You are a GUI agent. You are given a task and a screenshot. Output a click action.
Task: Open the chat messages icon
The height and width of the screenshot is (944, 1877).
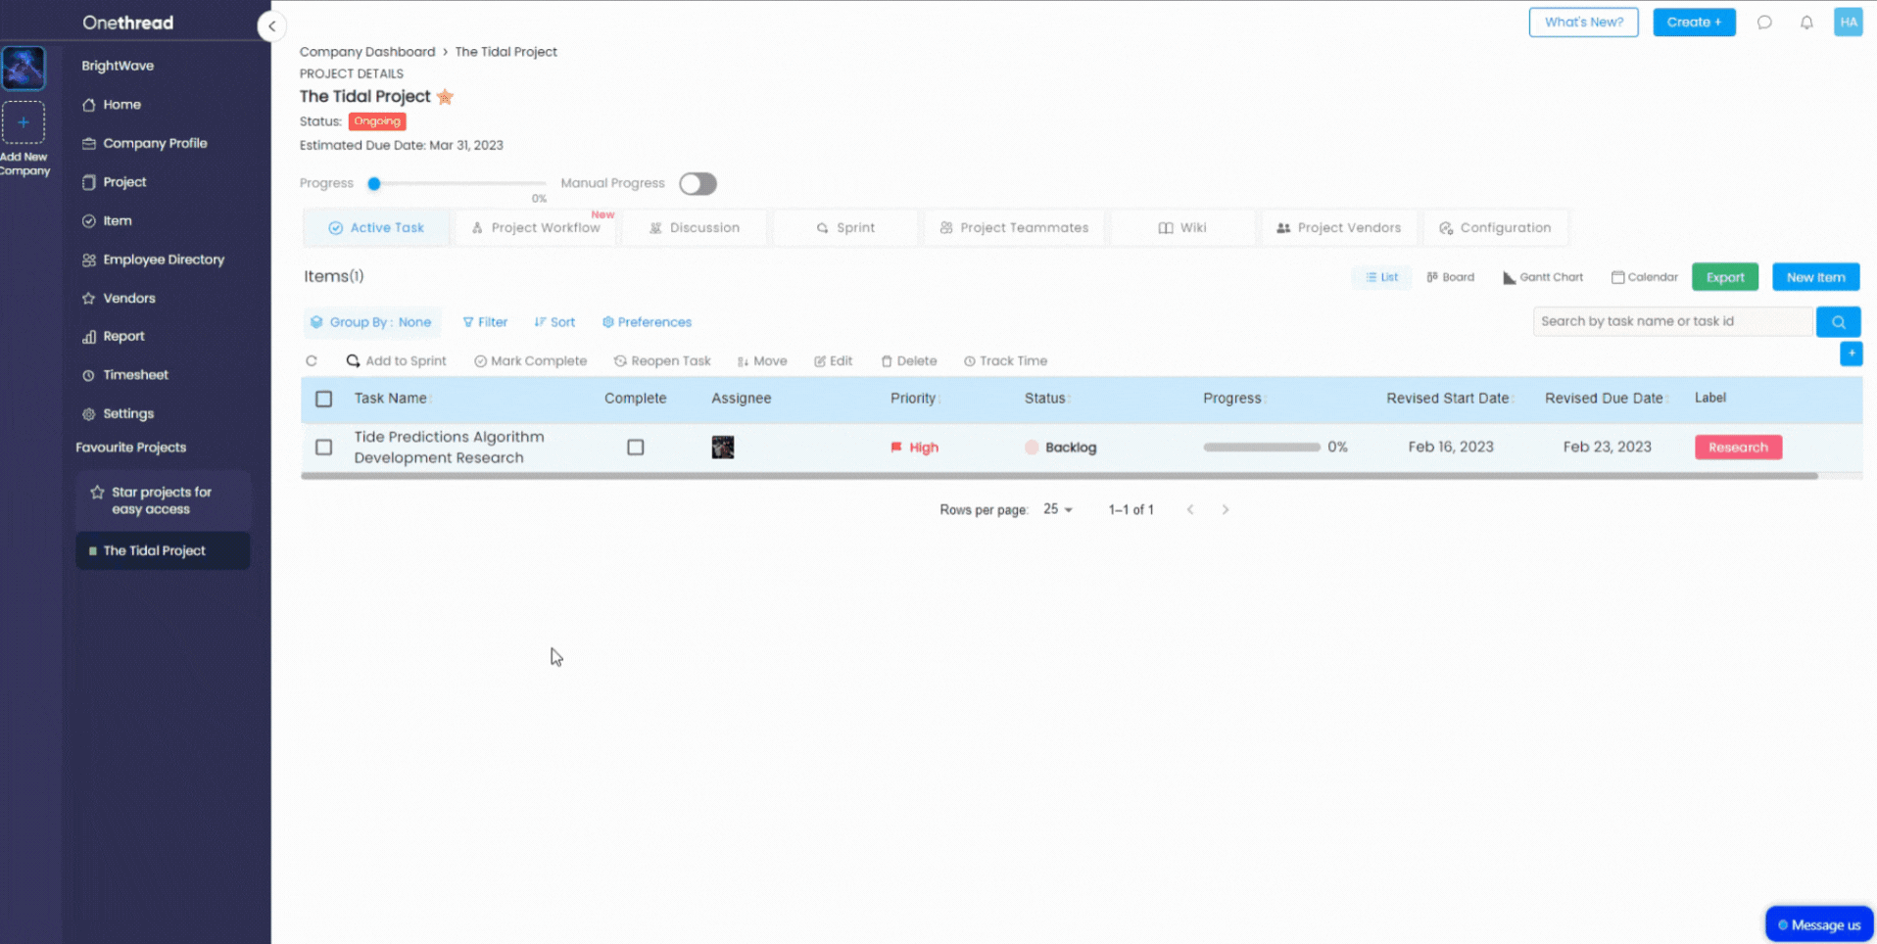point(1764,23)
